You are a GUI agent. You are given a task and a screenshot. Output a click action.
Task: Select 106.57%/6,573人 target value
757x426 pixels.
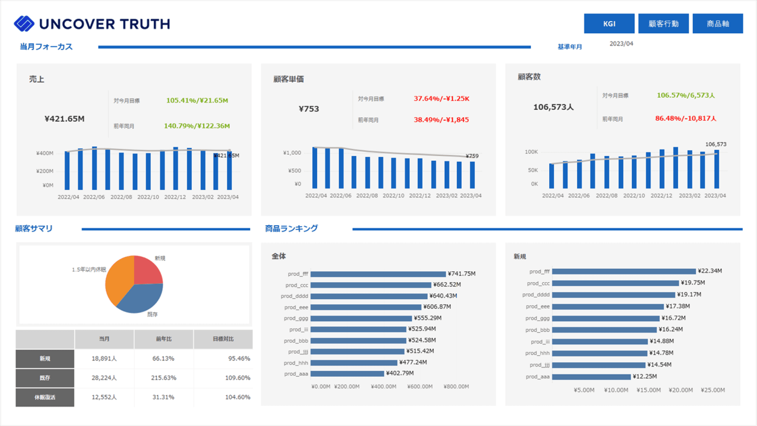(685, 95)
